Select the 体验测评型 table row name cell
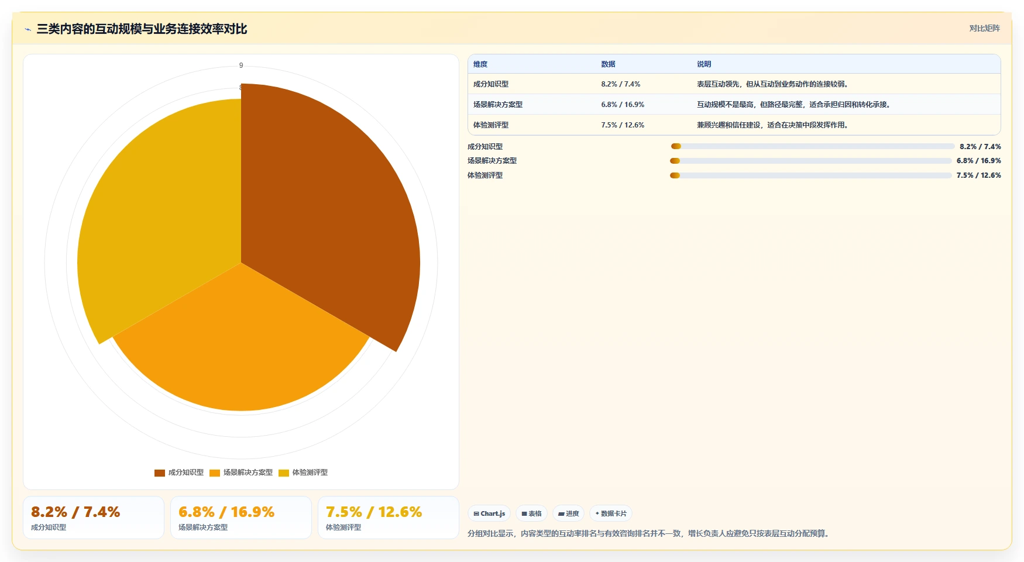 [x=491, y=125]
